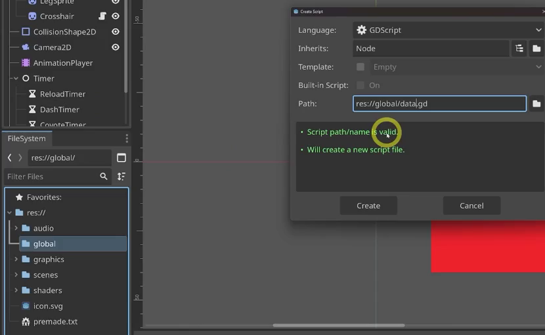This screenshot has height=335, width=545.
Task: Click the premade.txt file icon
Action: pos(26,321)
